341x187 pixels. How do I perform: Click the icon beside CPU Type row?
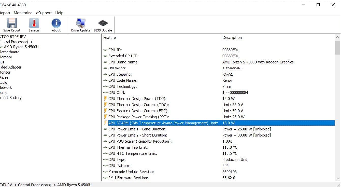pos(105,160)
